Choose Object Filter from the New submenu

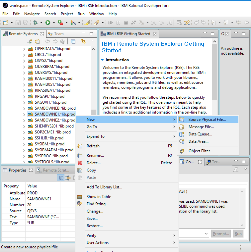coord(201,151)
